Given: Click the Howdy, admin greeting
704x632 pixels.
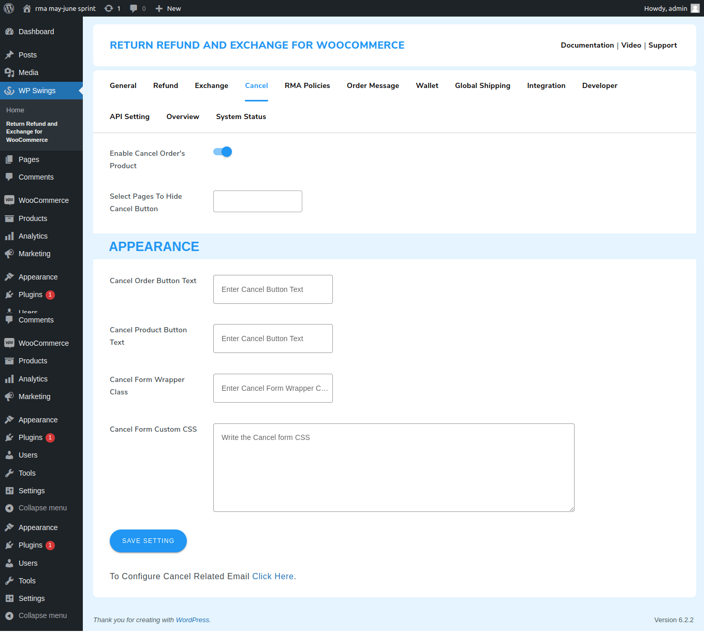Looking at the screenshot, I should point(666,8).
